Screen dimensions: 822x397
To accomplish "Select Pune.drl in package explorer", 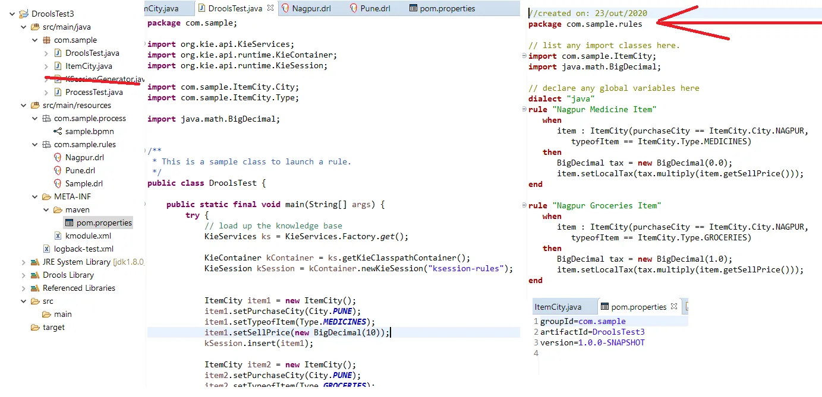I will (x=80, y=170).
